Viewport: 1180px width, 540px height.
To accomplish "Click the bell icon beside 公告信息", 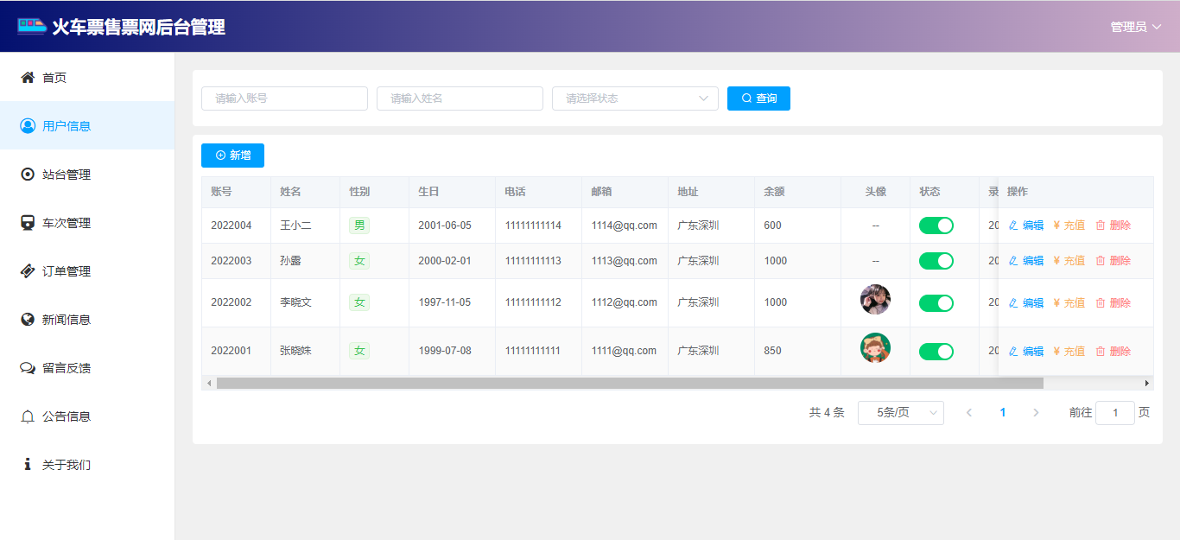I will [28, 416].
